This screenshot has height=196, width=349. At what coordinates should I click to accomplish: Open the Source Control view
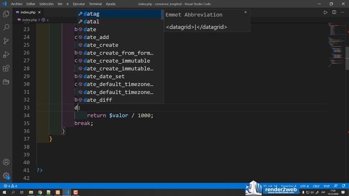click(6, 41)
